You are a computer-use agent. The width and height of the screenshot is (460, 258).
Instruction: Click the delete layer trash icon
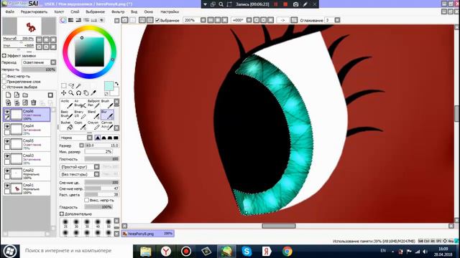pos(34,102)
